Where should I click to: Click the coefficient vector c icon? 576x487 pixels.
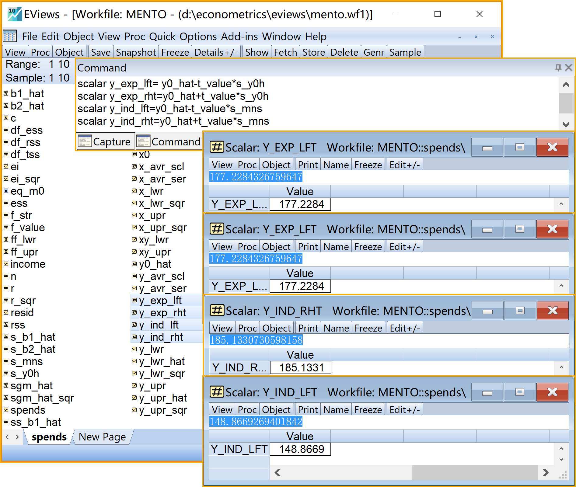(x=6, y=118)
